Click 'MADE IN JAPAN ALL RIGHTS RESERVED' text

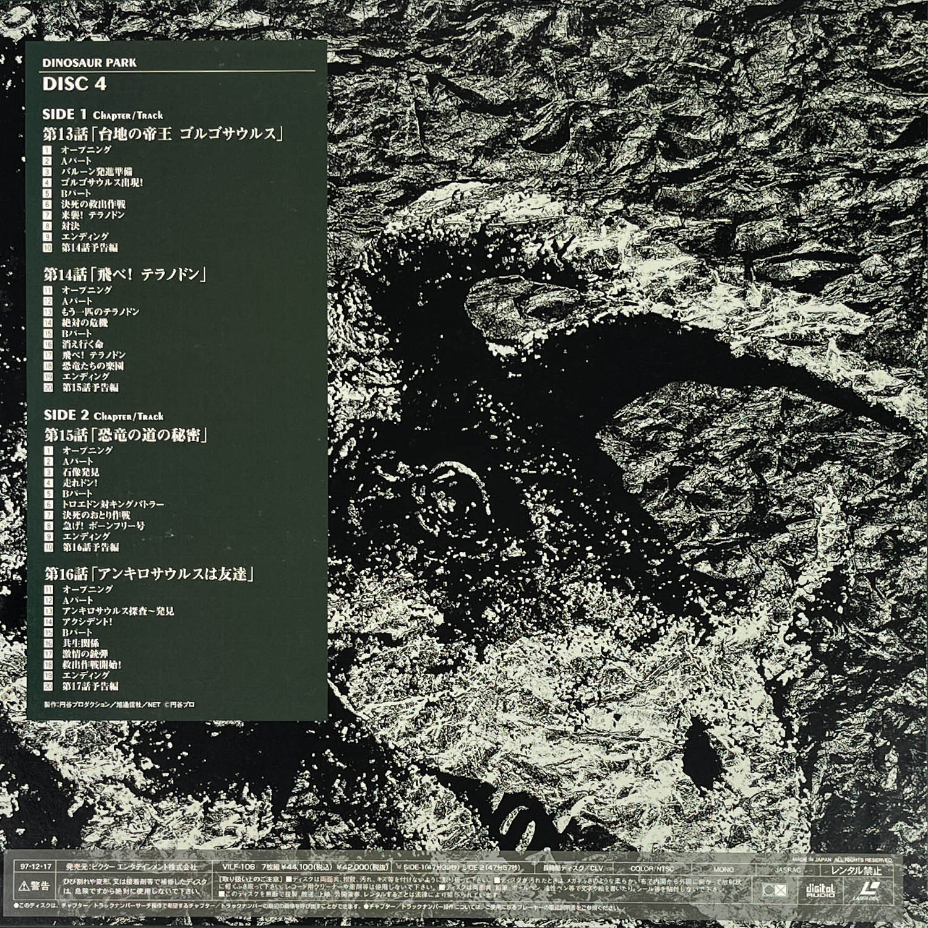pos(842,860)
